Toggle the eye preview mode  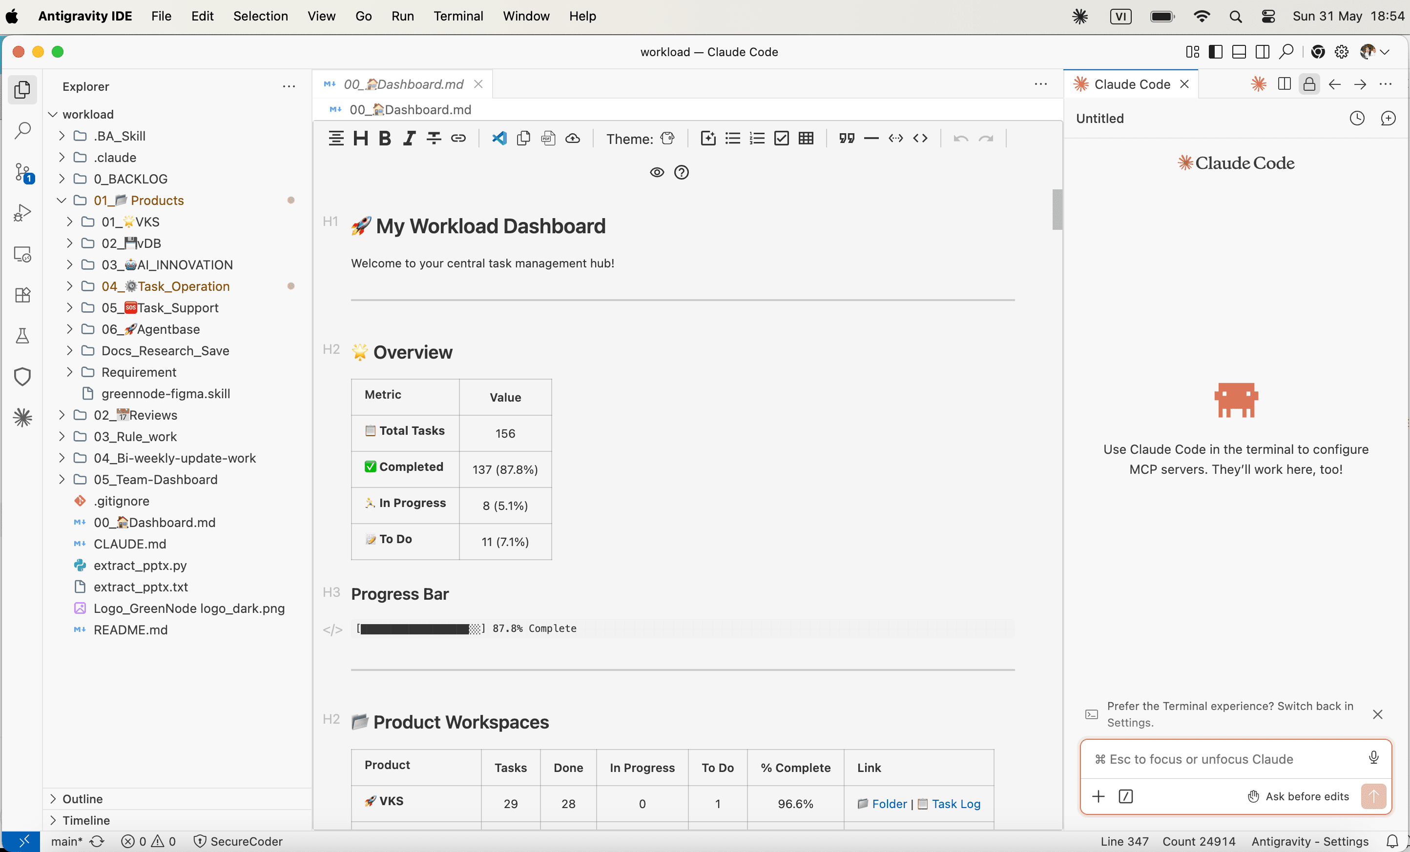pos(657,172)
